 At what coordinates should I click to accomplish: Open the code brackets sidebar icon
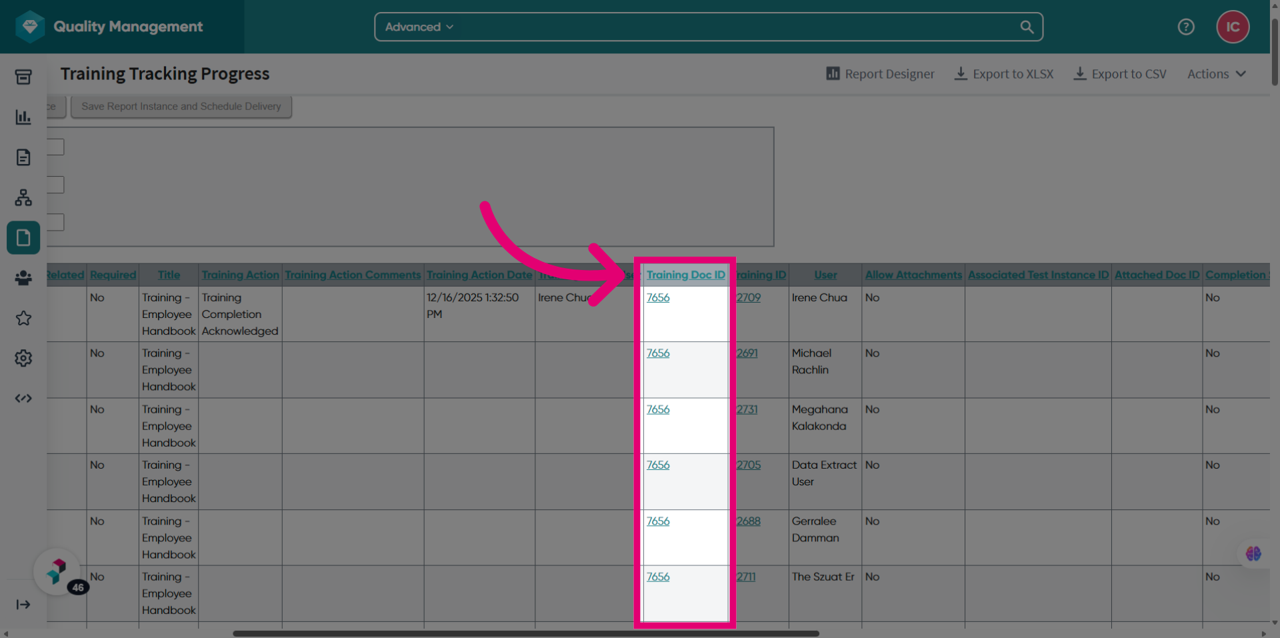(23, 398)
